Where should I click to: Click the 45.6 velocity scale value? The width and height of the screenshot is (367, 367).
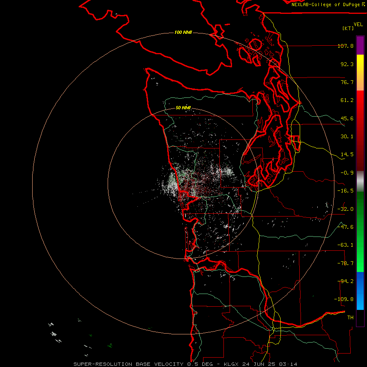347,118
